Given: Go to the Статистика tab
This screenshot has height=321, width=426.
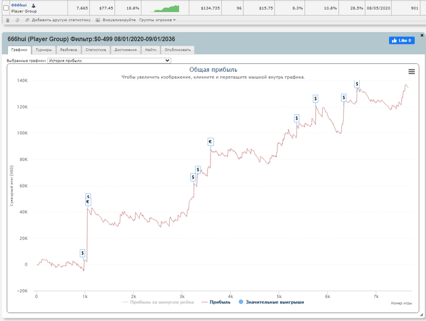Looking at the screenshot, I should click(96, 50).
